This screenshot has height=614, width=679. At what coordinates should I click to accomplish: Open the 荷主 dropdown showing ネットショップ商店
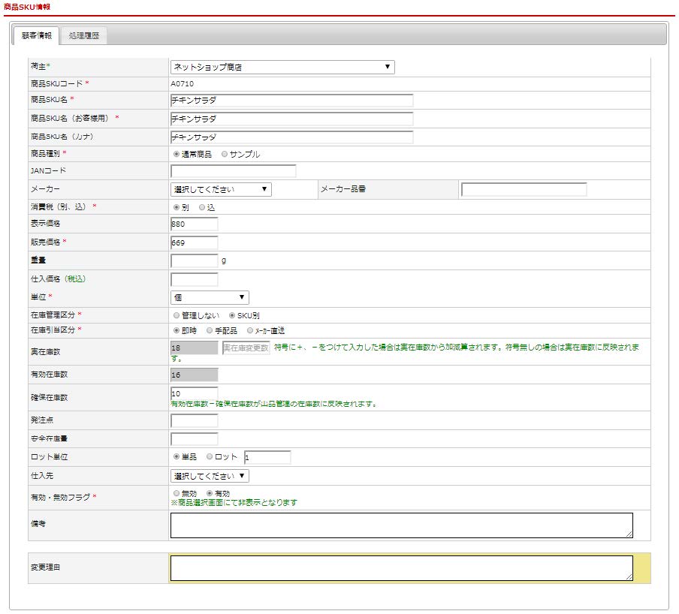(282, 68)
